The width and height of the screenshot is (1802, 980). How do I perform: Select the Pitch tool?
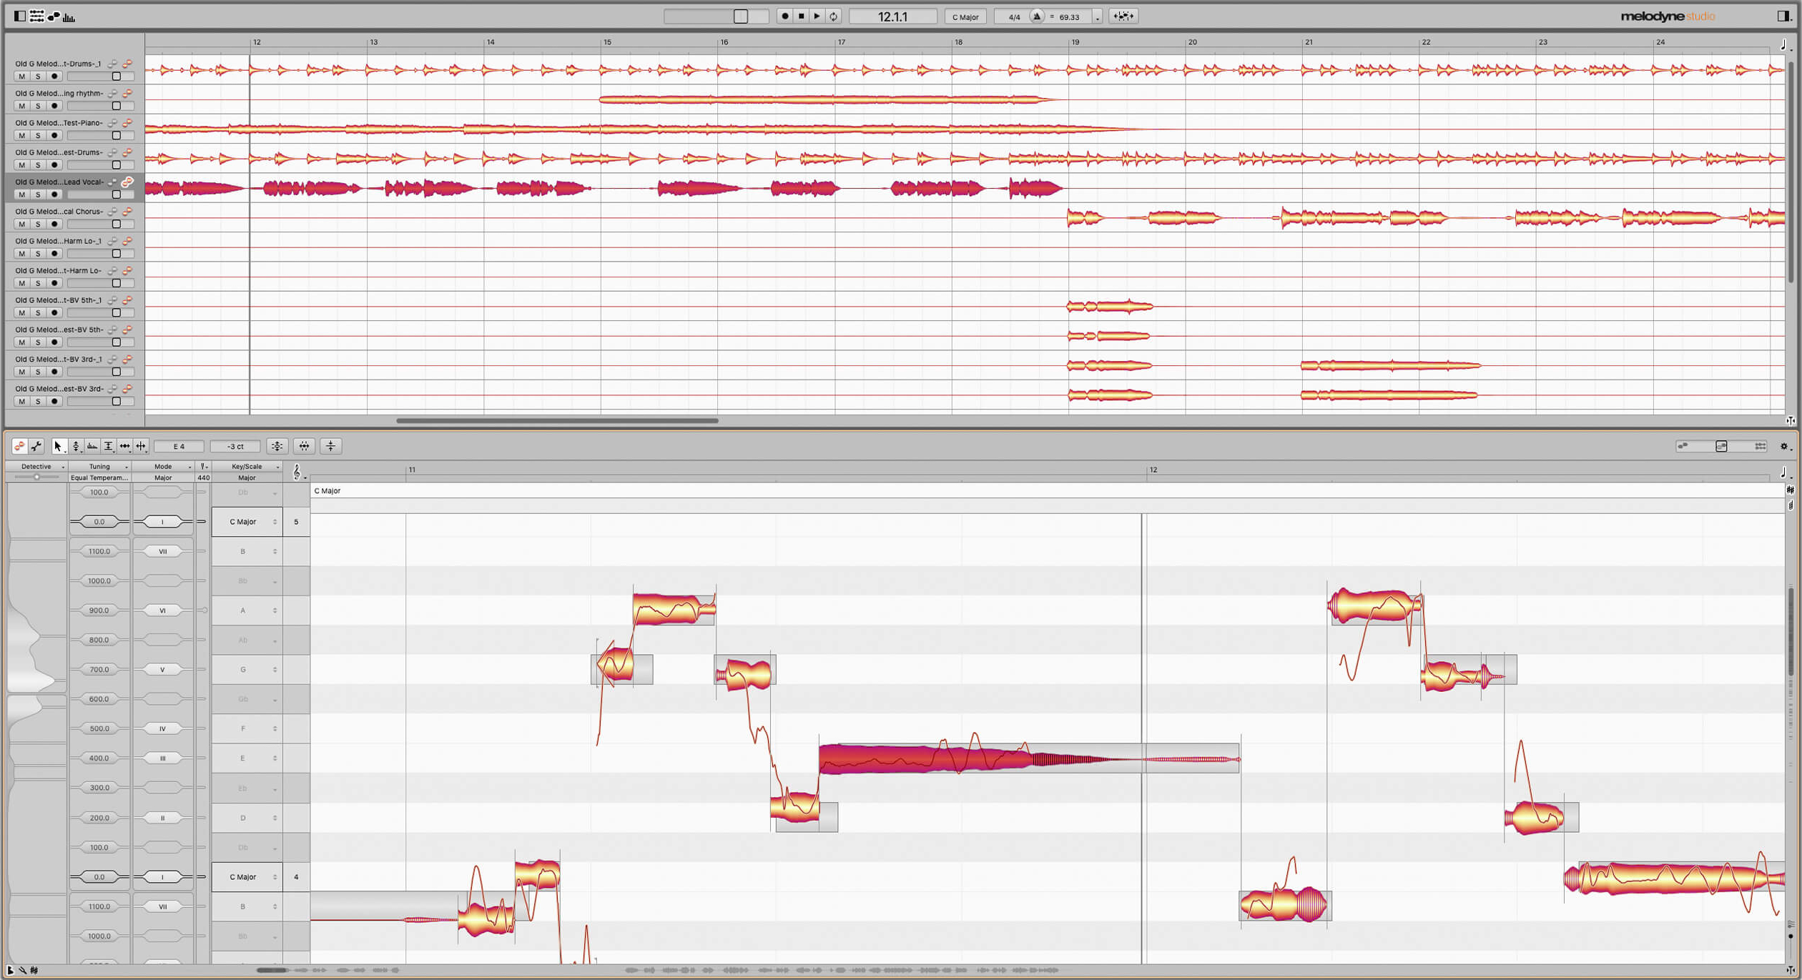75,446
